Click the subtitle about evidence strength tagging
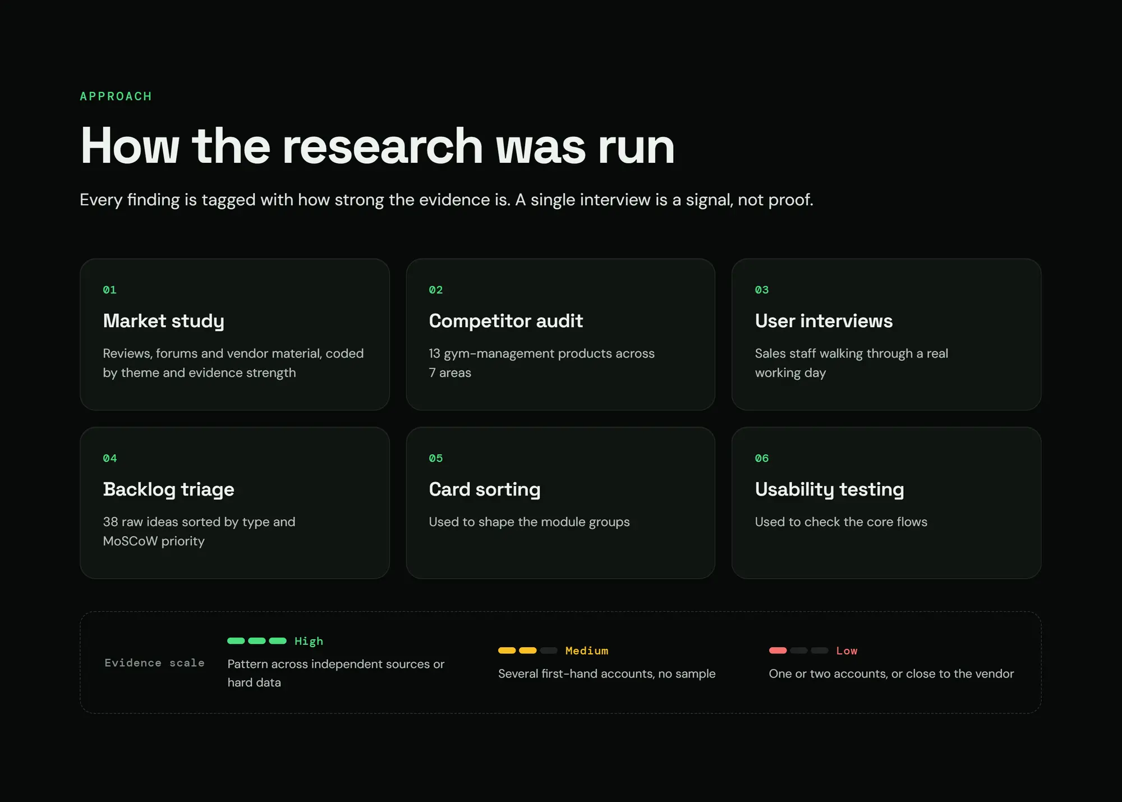The height and width of the screenshot is (802, 1122). [446, 200]
